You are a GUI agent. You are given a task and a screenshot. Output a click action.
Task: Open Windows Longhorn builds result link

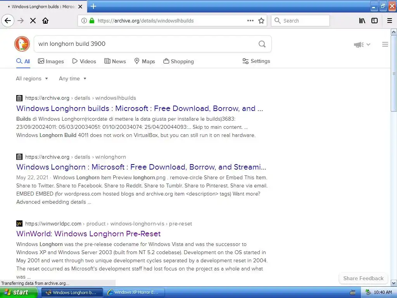140,109
